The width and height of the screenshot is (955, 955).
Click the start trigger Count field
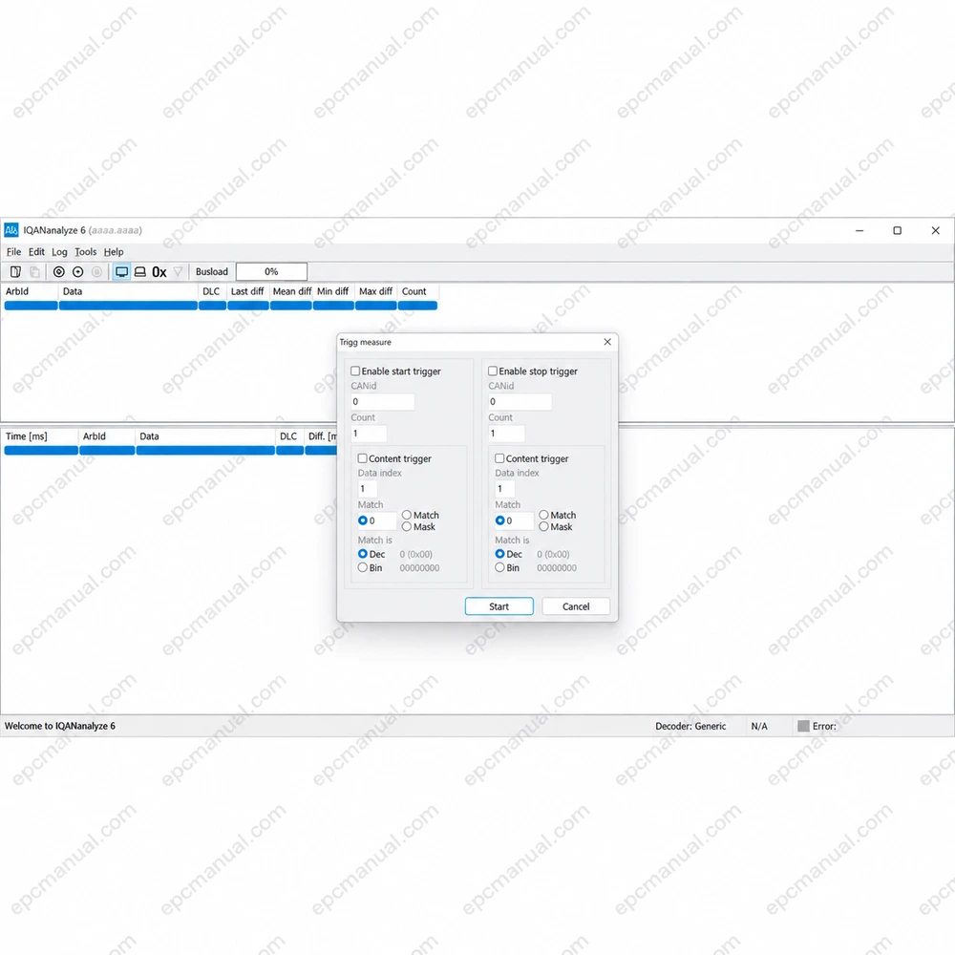[x=369, y=434]
